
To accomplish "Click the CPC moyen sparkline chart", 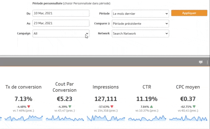I will [x=188, y=118].
